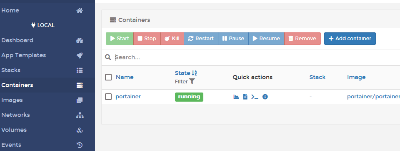This screenshot has height=151, width=400.
Task: Click the Home house icon in sidebar
Action: 80,11
